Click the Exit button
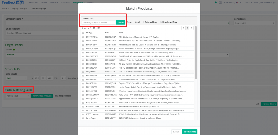278x135 pixels. (x=257, y=104)
